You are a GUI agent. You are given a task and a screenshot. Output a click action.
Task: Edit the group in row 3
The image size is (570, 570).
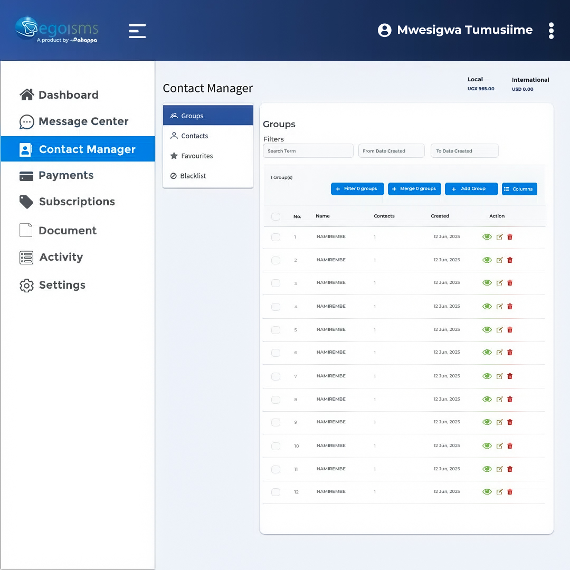pyautogui.click(x=499, y=283)
